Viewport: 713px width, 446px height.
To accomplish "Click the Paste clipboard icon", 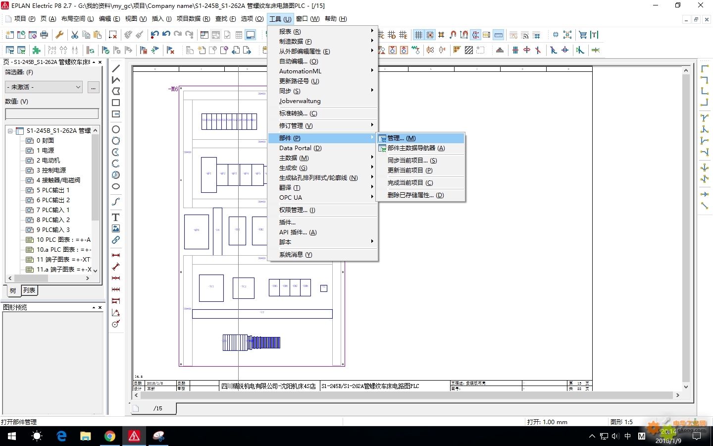I will (x=98, y=35).
